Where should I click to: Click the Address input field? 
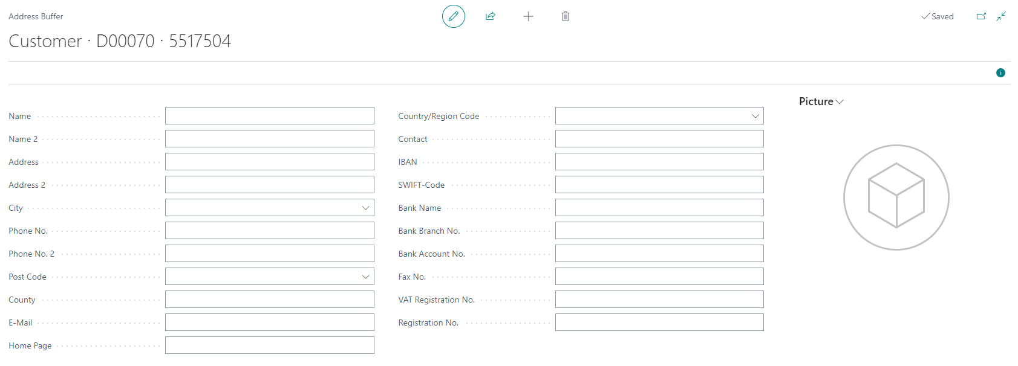(x=270, y=162)
